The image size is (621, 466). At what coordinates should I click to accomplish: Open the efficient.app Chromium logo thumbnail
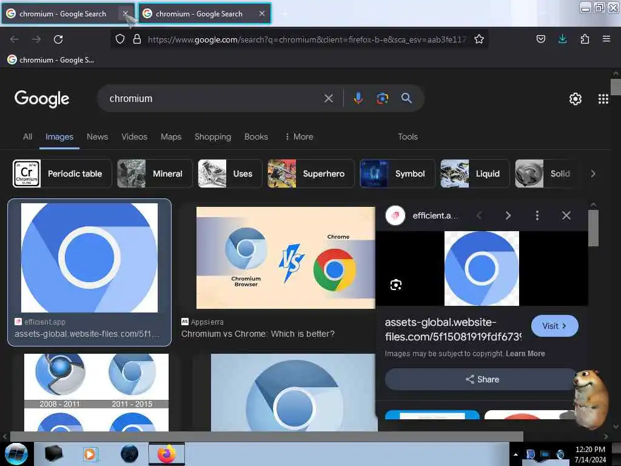(90, 257)
